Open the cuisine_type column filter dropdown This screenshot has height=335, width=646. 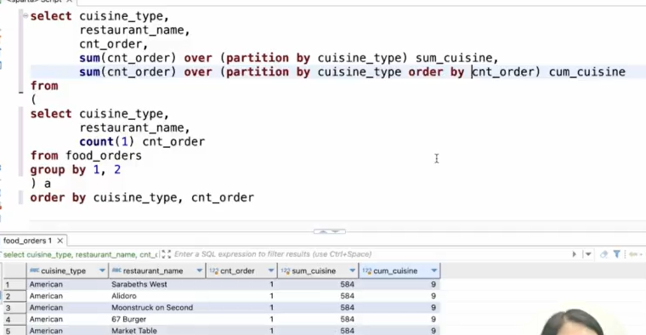point(102,270)
